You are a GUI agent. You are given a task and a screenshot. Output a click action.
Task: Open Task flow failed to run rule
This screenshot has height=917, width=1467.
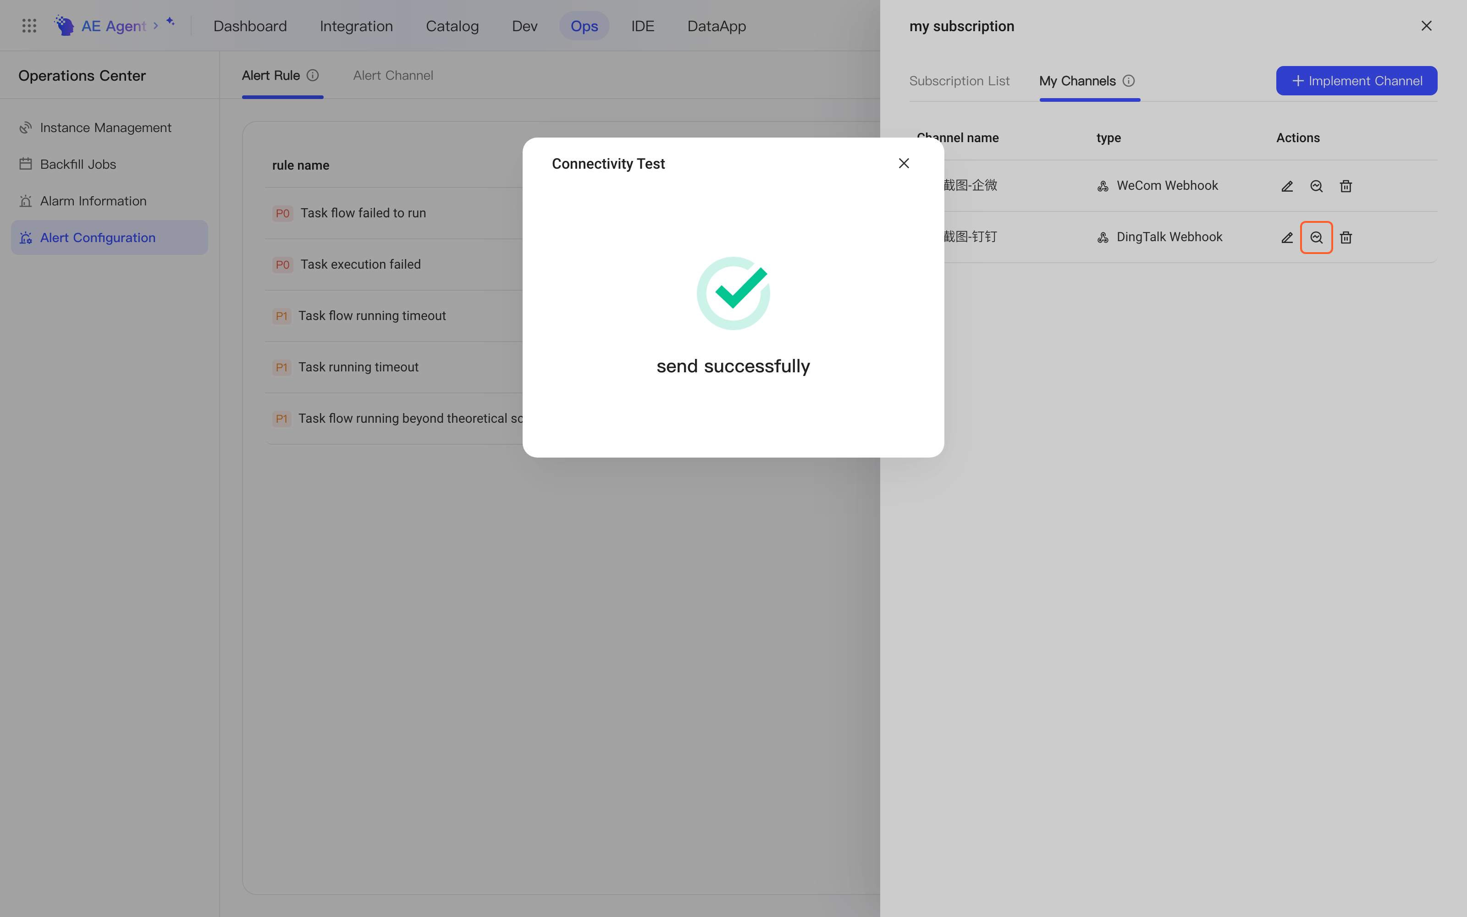click(363, 213)
